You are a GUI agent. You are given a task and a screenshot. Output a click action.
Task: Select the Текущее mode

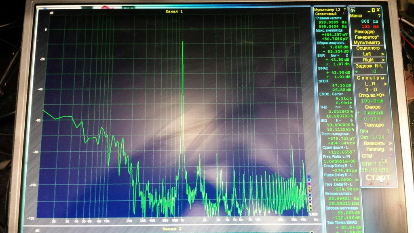coord(374,125)
